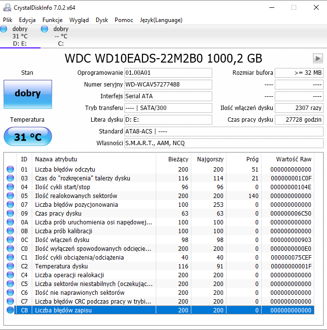This screenshot has height=330, width=327.
Task: Open the Edycja menu
Action: (27, 20)
